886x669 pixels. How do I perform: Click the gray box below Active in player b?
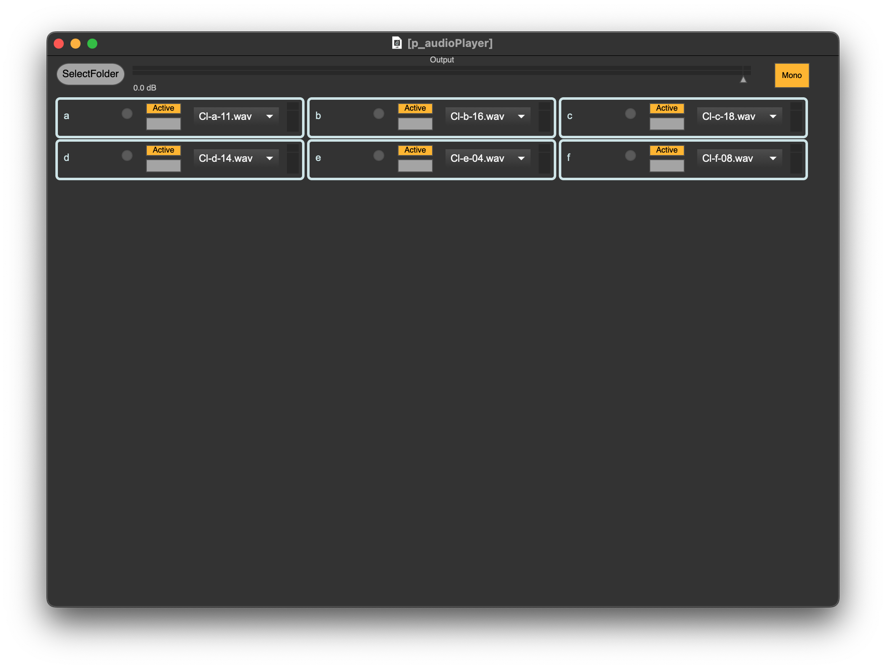tap(415, 124)
